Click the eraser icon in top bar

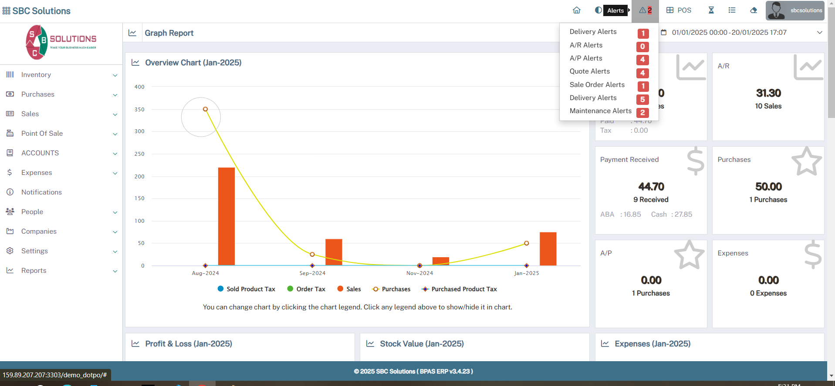[x=753, y=10]
